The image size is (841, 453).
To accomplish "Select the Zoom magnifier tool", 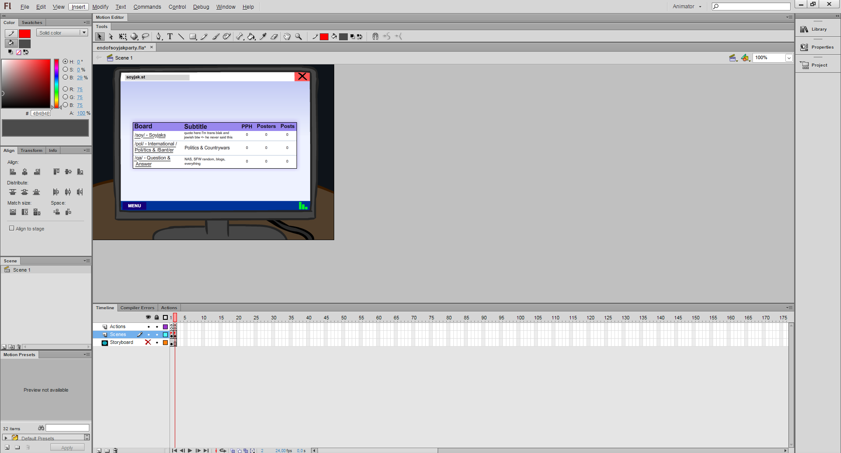I will [x=298, y=37].
